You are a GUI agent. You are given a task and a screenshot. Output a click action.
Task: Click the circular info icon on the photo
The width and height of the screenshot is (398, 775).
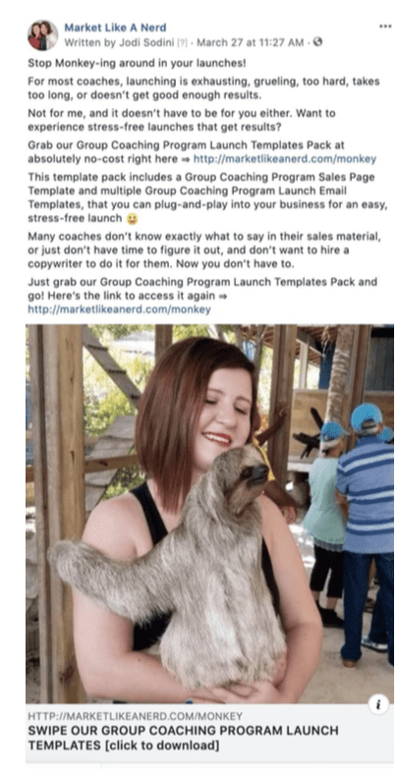[378, 704]
